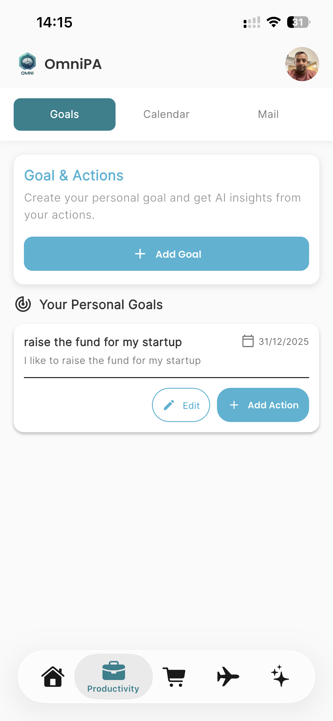Switch to the Calendar tab
333x721 pixels.
pyautogui.click(x=166, y=114)
